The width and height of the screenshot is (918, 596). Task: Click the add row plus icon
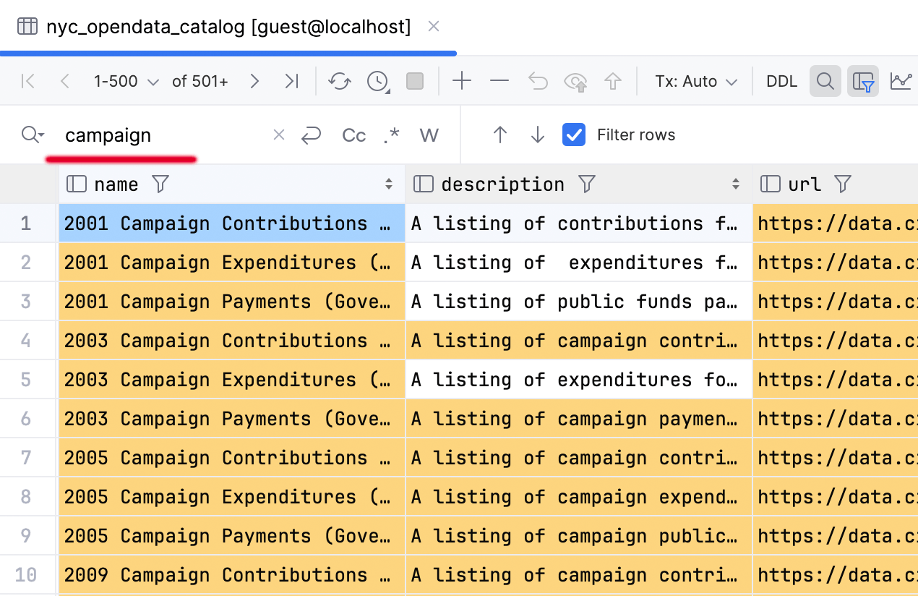tap(461, 81)
